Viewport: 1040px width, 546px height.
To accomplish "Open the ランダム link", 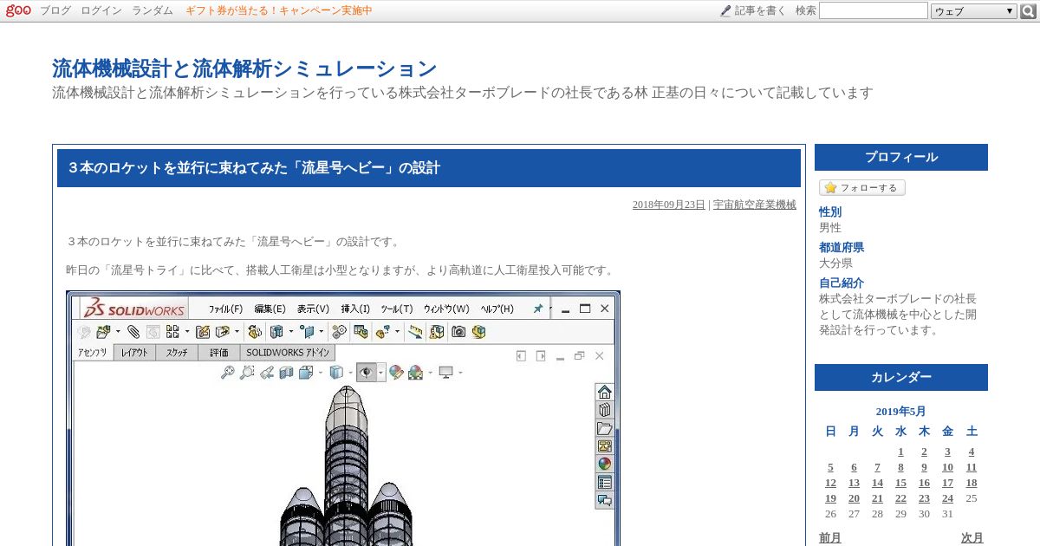I will tap(153, 10).
